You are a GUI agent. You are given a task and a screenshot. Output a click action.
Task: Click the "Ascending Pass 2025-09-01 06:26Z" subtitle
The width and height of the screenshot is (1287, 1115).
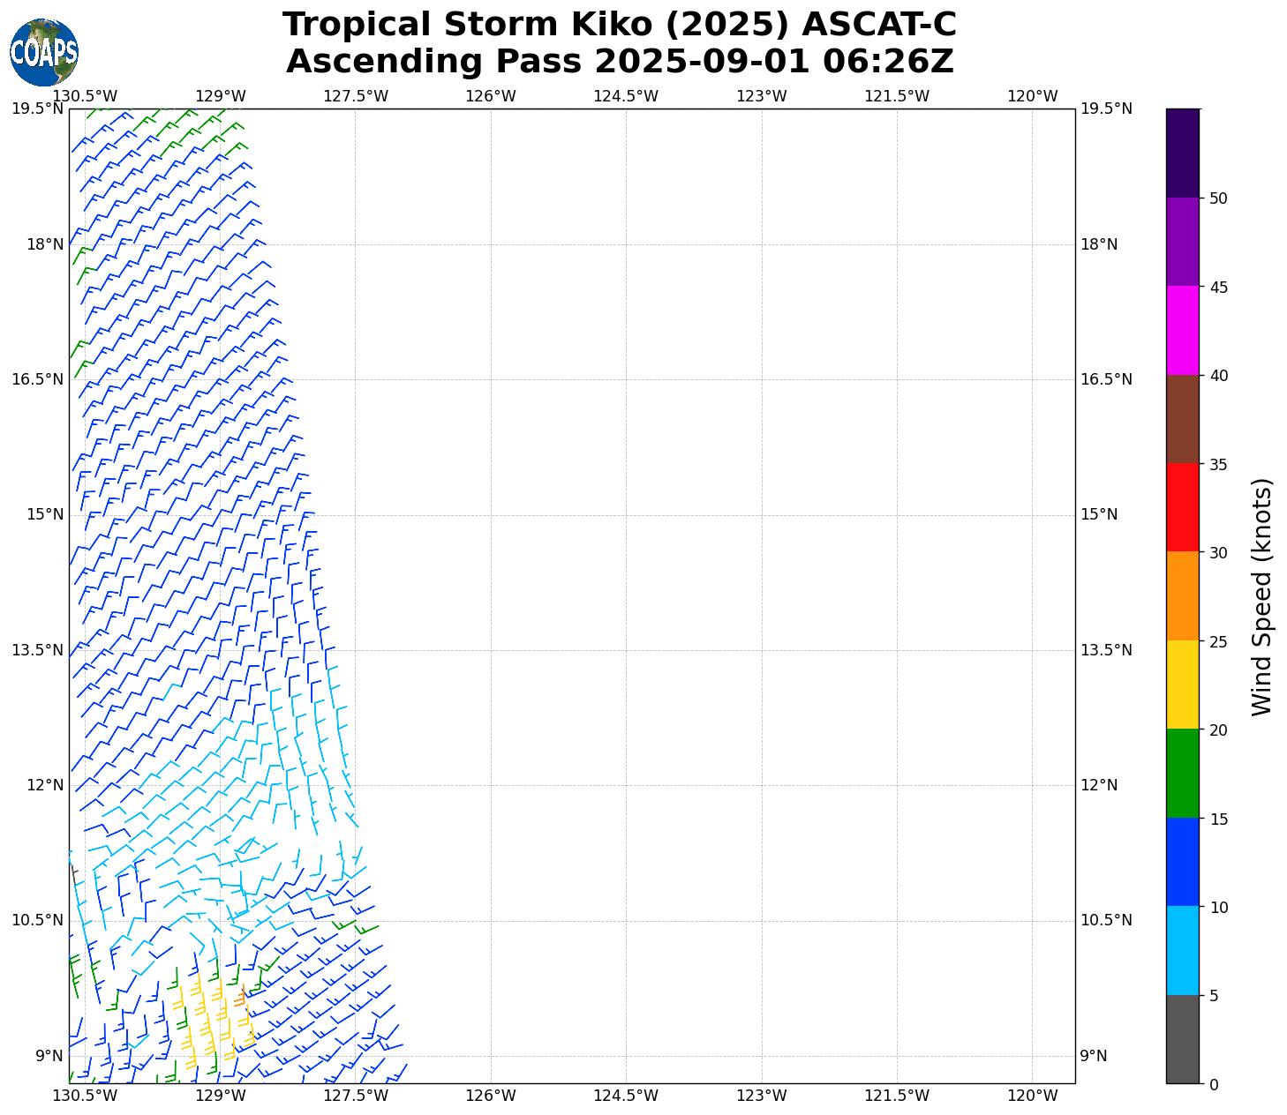tap(619, 62)
